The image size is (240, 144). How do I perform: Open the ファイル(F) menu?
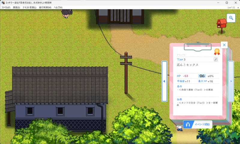point(6,7)
